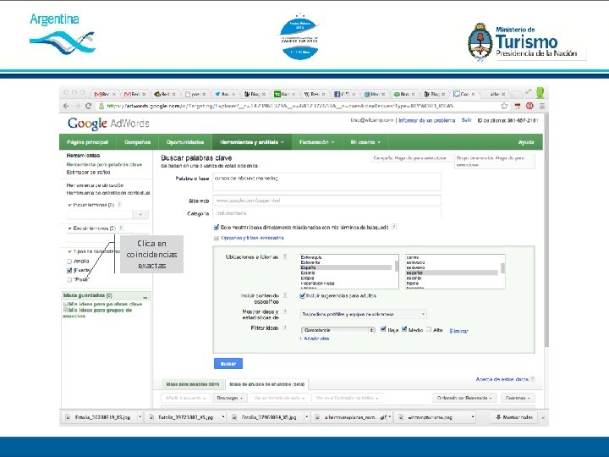
Task: Open the Descargar dropdown button
Action: 229,398
